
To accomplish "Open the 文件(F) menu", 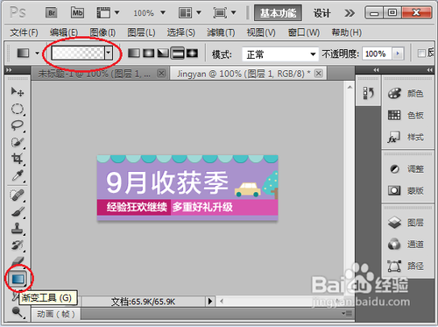I will click(24, 32).
